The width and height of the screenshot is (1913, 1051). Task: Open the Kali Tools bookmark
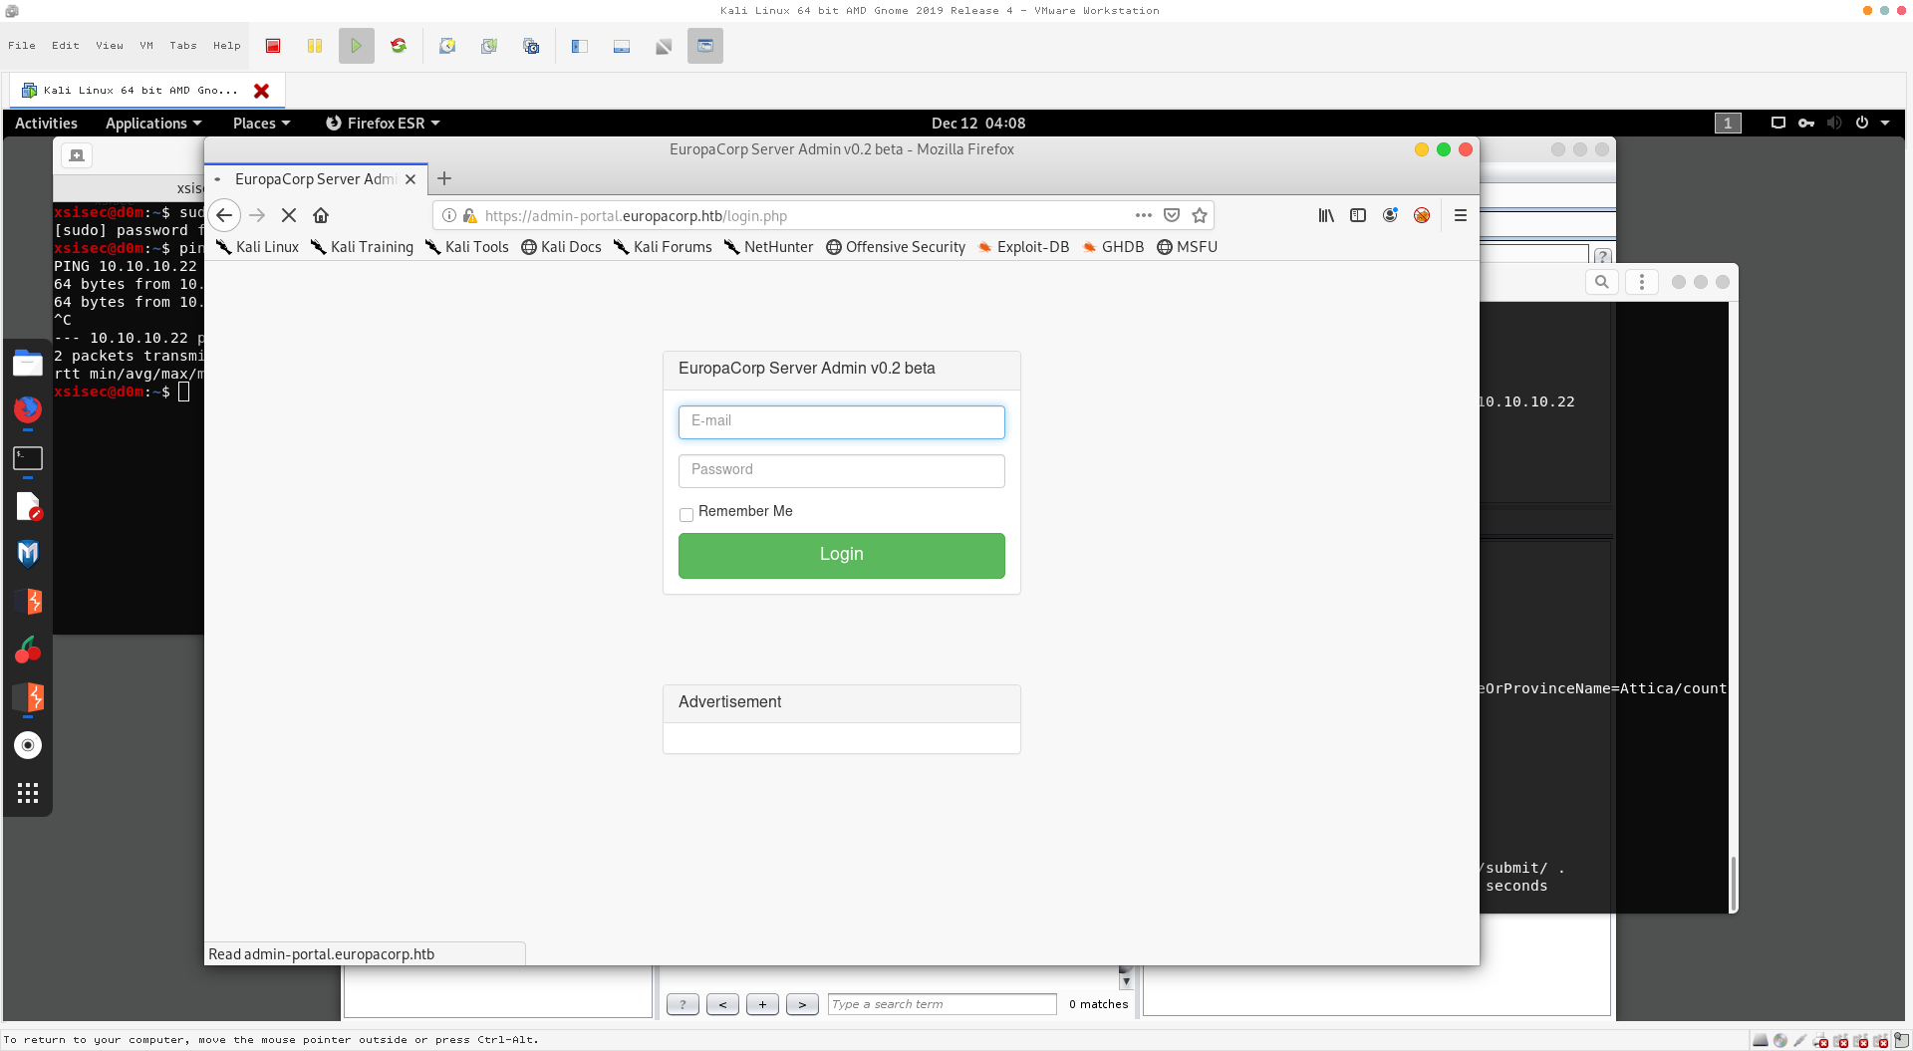(466, 247)
